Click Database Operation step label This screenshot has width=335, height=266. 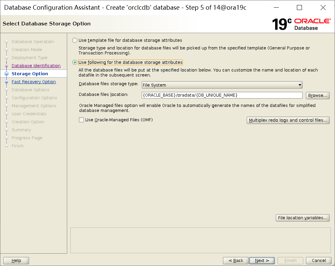coord(33,42)
